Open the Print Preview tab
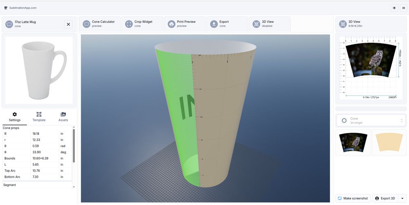Screen dimensions: 409x205 point(185,24)
